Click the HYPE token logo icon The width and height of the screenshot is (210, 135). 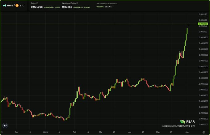[x=4, y=6]
